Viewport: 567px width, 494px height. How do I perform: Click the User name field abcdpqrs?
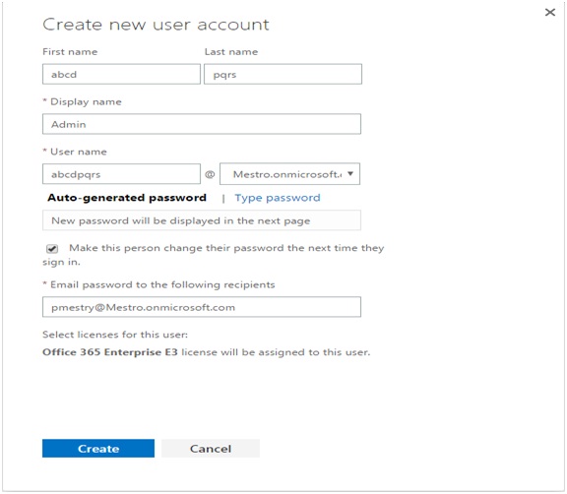(x=121, y=174)
